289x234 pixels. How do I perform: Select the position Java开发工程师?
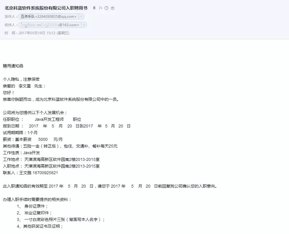click(49, 119)
